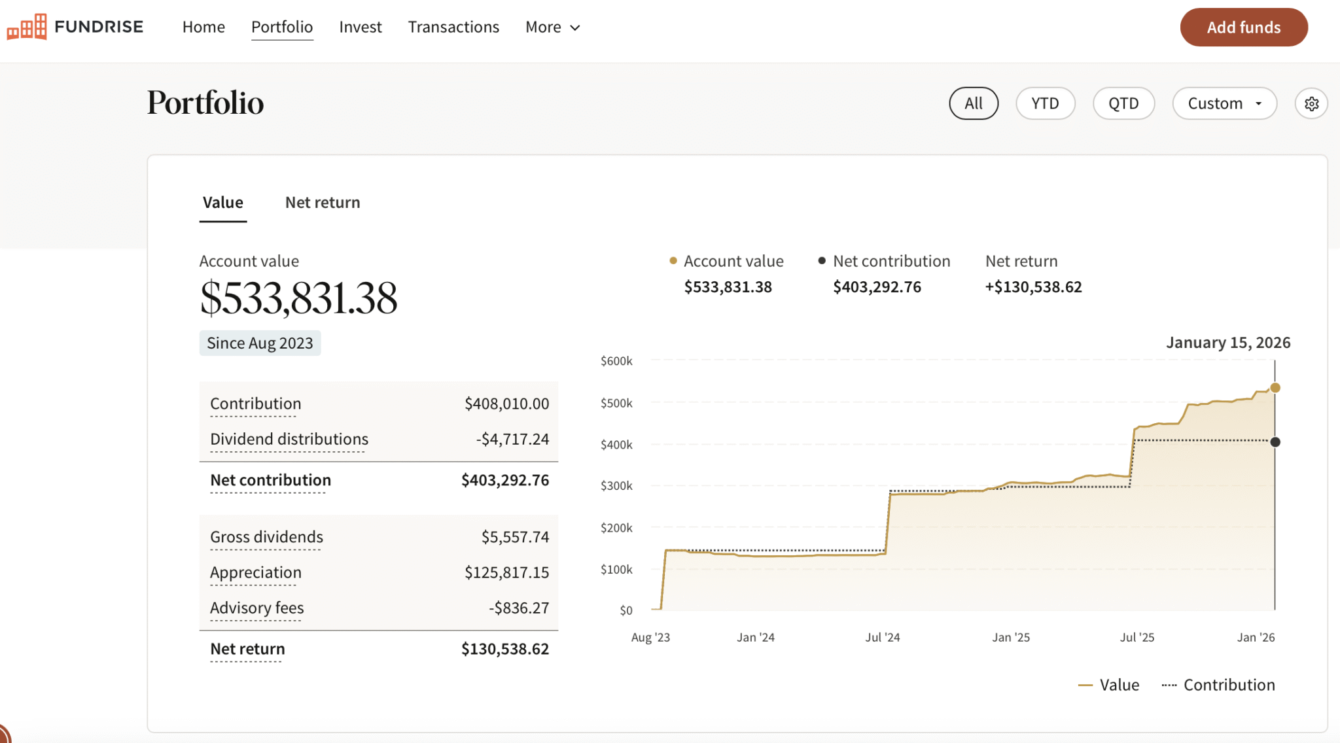This screenshot has width=1340, height=743.
Task: Click the Net contribution legend dot
Action: [x=822, y=260]
